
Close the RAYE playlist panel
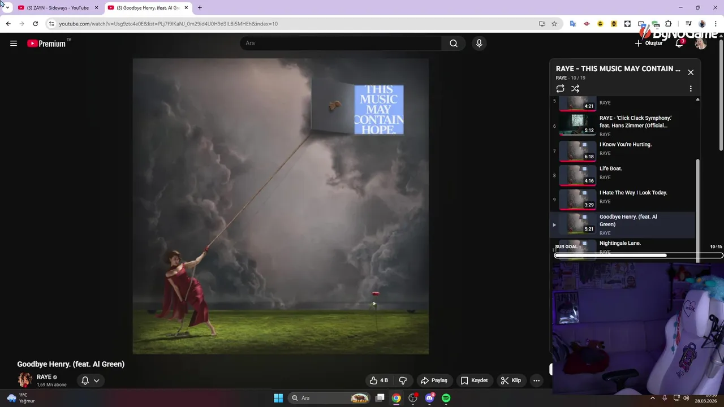(x=691, y=72)
